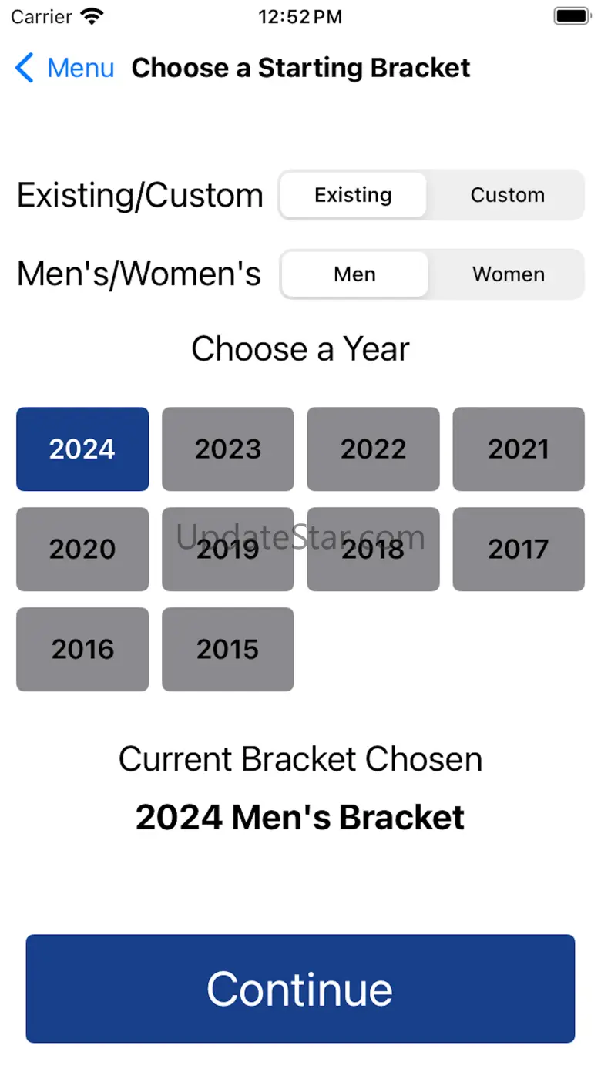This screenshot has width=601, height=1069.
Task: Tap the battery icon in status bar
Action: pos(572,16)
